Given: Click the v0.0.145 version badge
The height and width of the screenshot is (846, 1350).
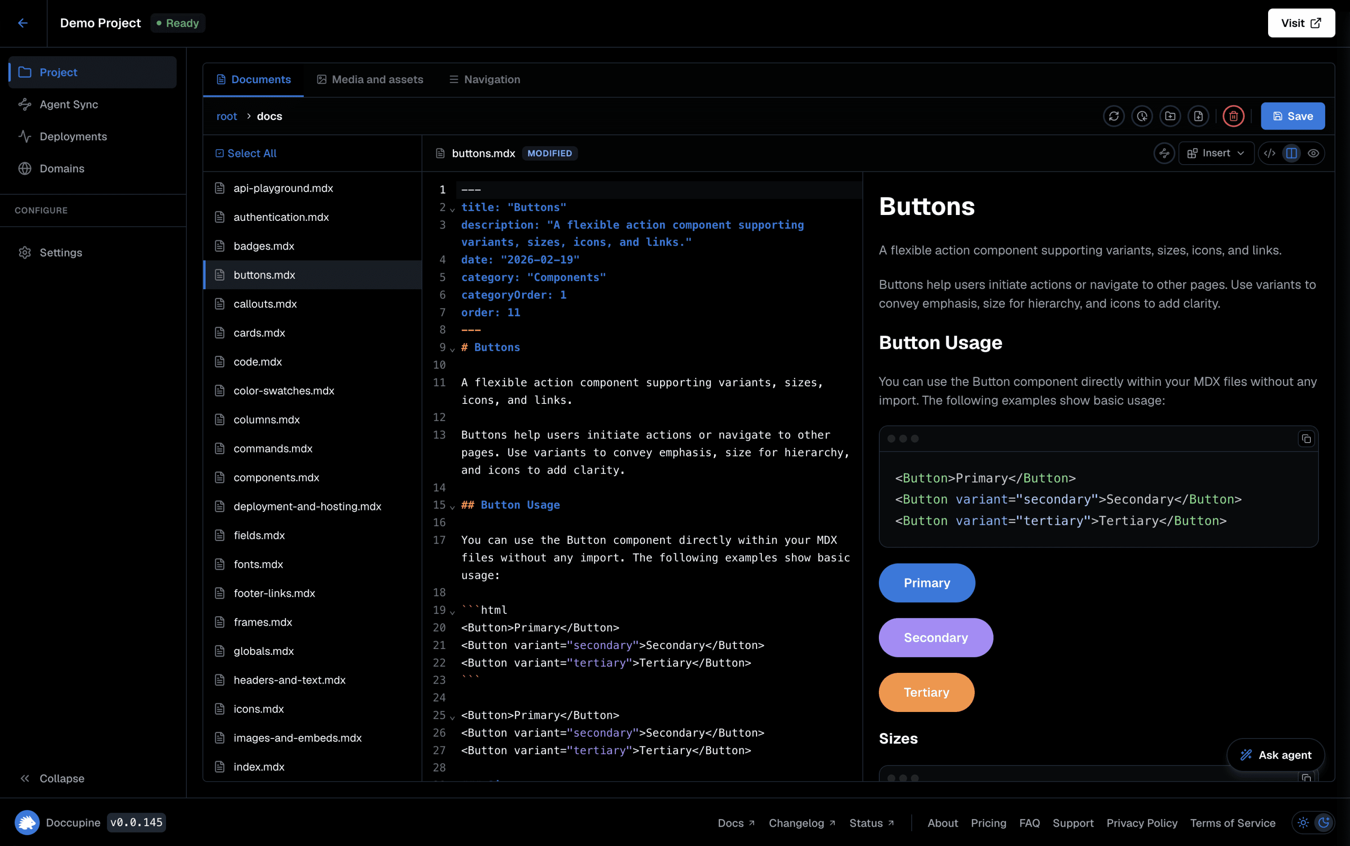Looking at the screenshot, I should (136, 823).
